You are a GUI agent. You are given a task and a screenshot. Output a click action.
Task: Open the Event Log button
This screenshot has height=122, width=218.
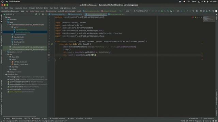tap(194, 118)
